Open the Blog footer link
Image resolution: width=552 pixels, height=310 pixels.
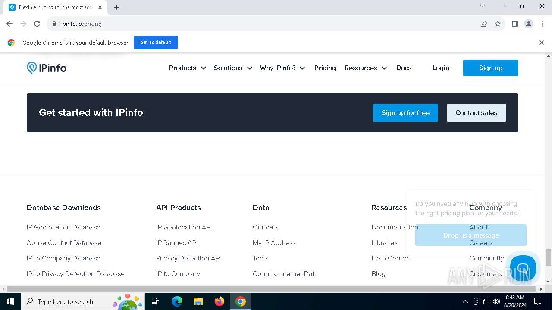click(379, 274)
